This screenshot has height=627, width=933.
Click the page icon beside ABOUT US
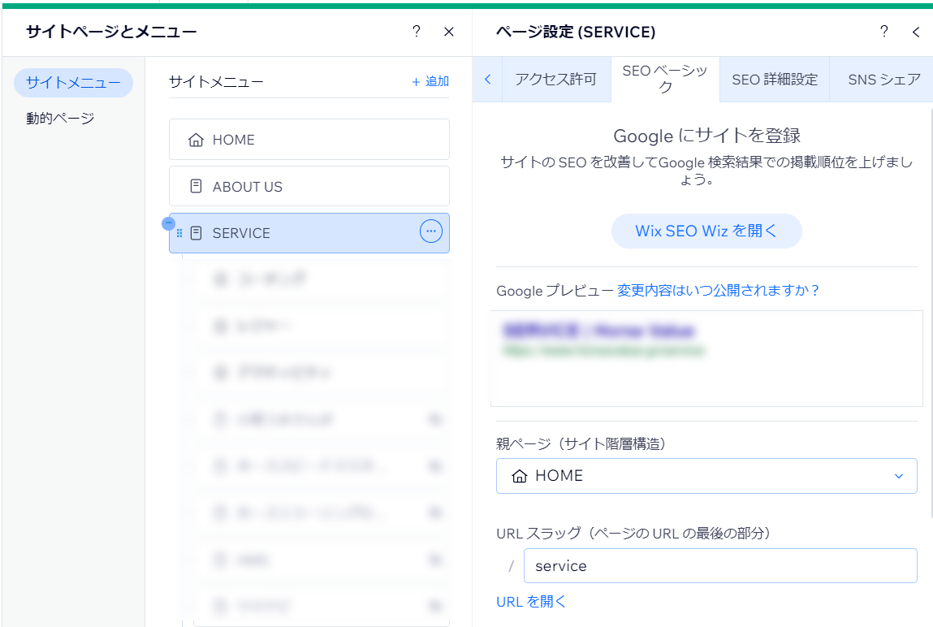click(195, 186)
